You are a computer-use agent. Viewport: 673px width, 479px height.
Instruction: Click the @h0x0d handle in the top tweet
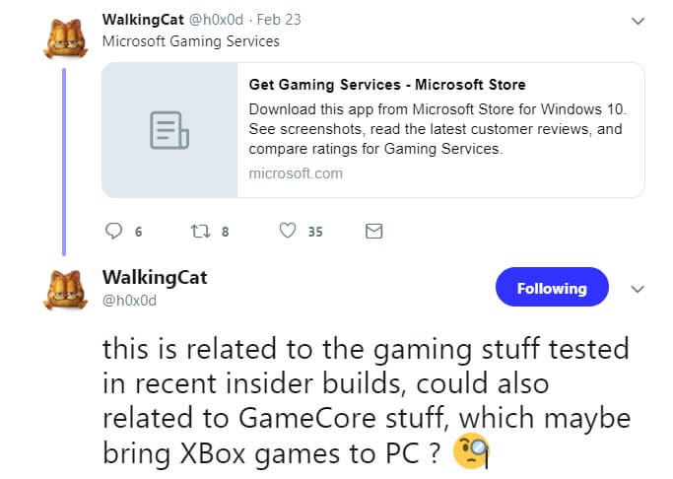(x=216, y=20)
